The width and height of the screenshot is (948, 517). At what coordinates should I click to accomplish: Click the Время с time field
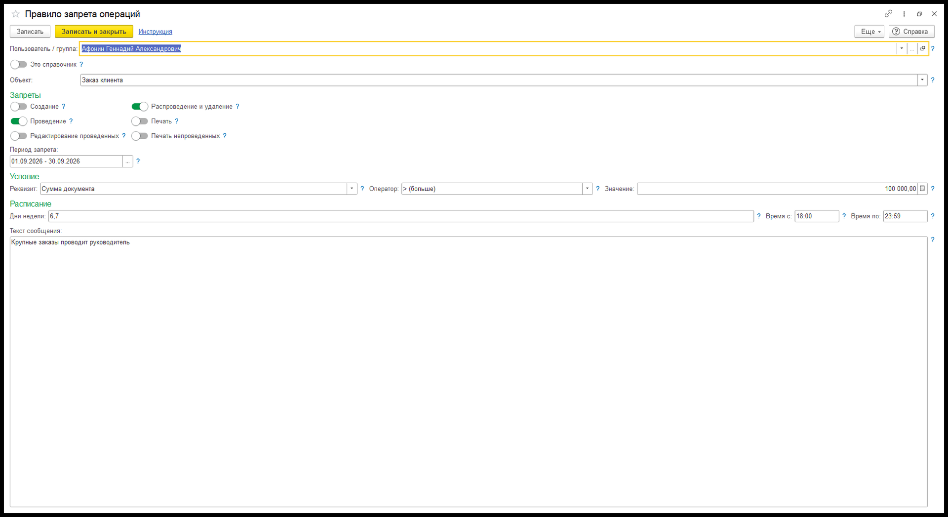point(817,216)
